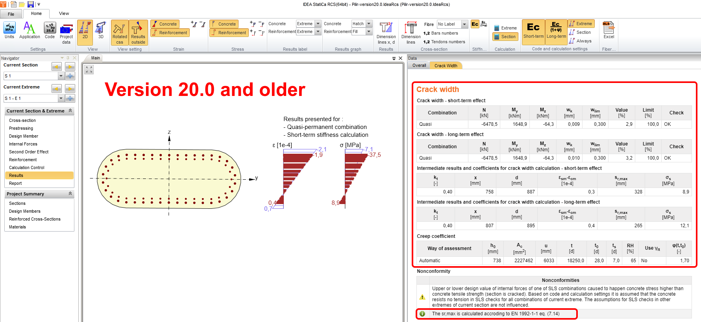This screenshot has height=322, width=701.
Task: Toggle Reinforcement strain display
Action: [x=170, y=33]
